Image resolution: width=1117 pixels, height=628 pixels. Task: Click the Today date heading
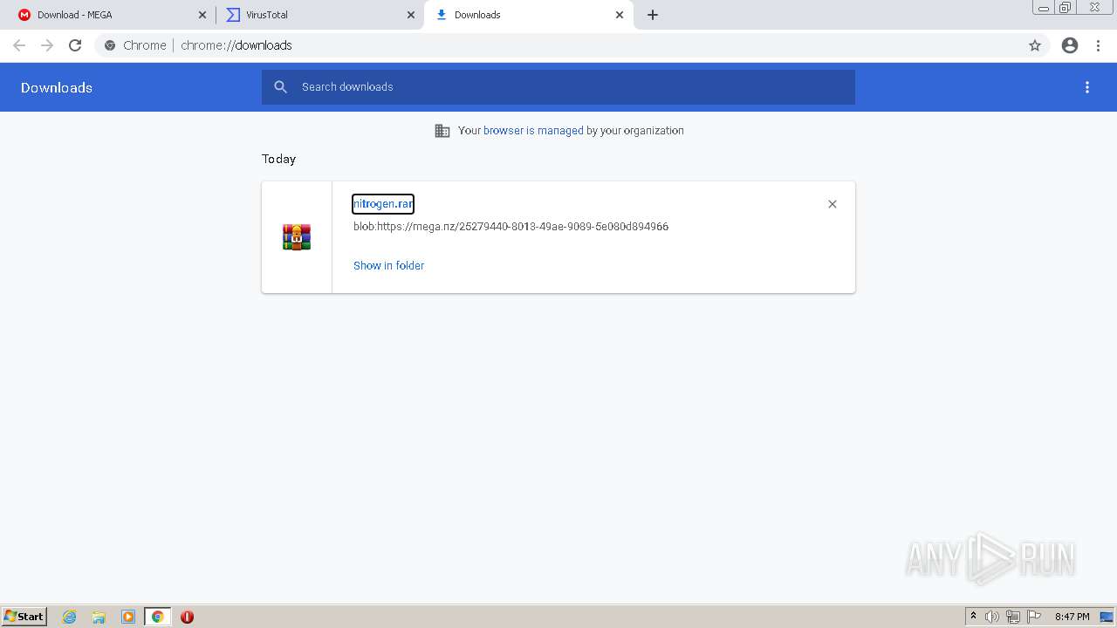[x=278, y=159]
